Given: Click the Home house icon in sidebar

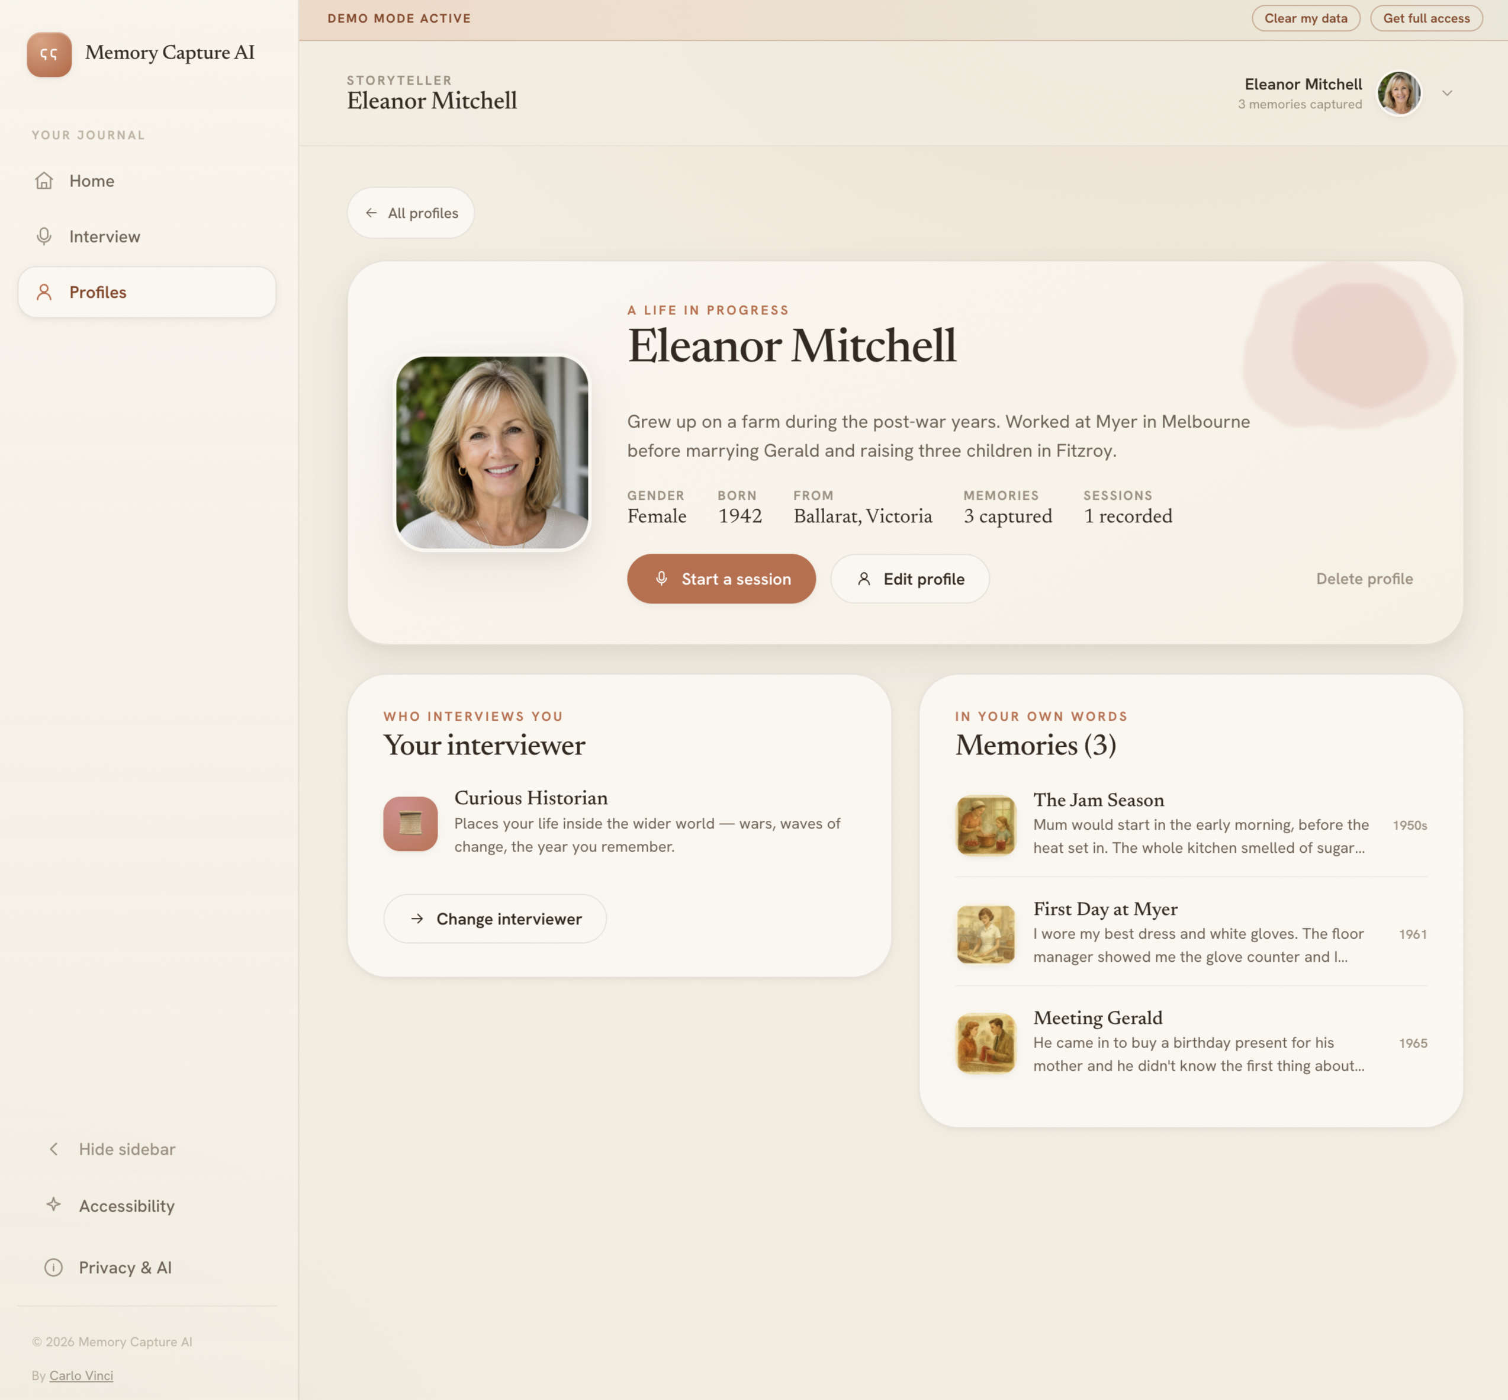Looking at the screenshot, I should click(44, 180).
